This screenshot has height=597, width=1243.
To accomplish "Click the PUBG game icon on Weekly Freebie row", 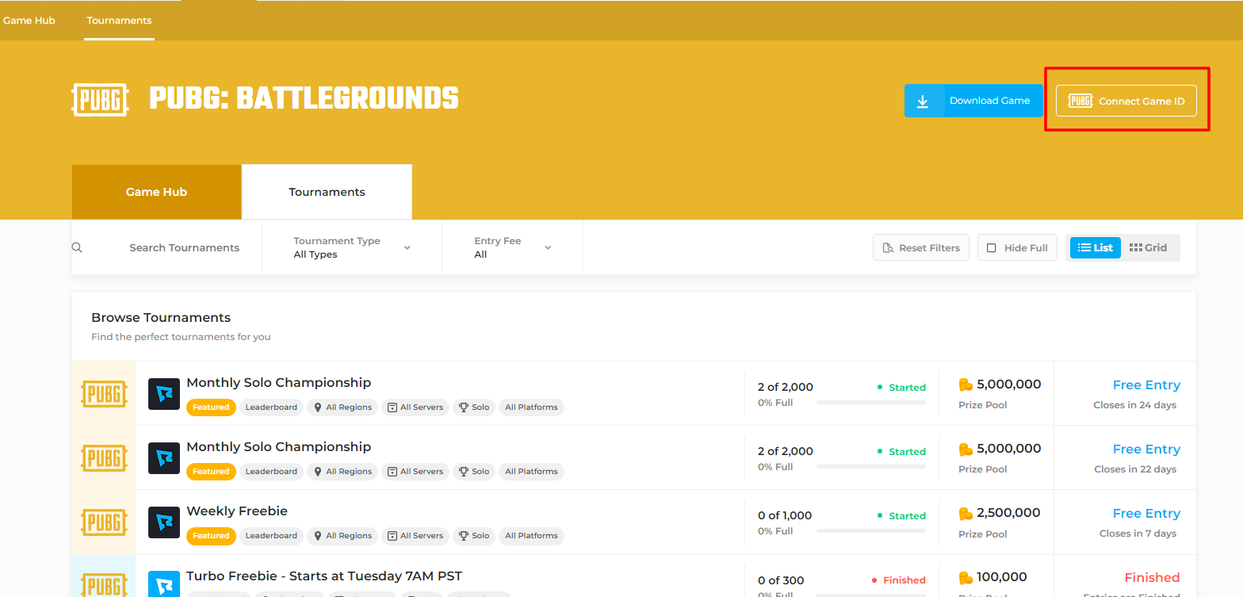I will pyautogui.click(x=104, y=522).
